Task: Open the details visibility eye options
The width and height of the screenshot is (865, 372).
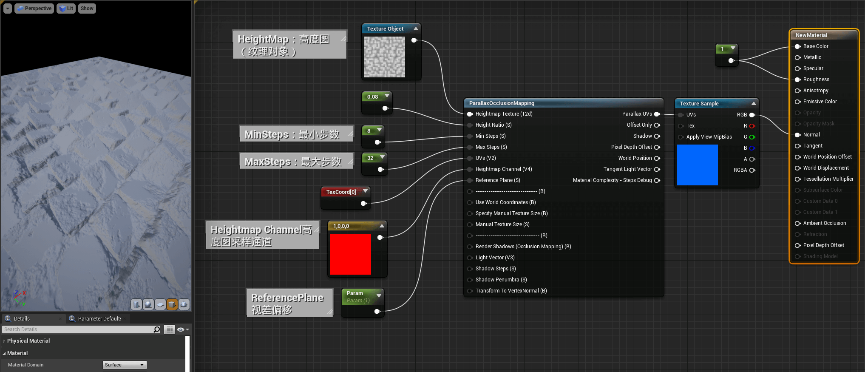Action: pos(182,329)
